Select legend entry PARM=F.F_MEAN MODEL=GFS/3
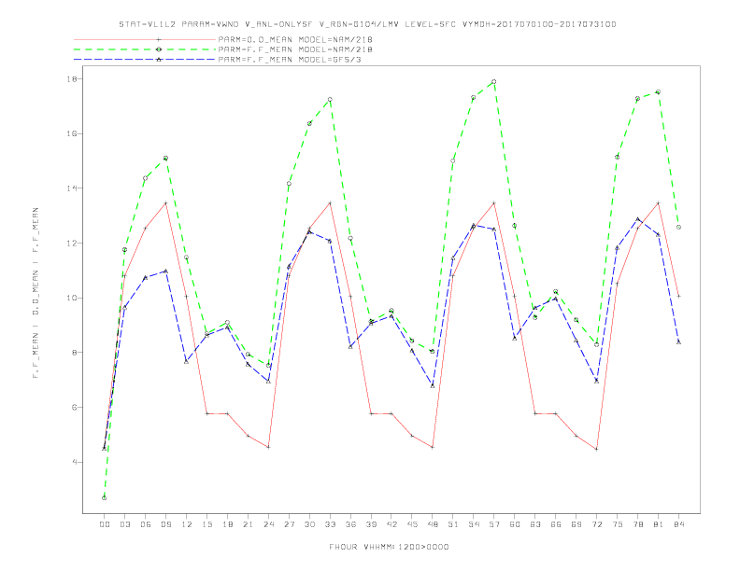The image size is (740, 571). [290, 60]
